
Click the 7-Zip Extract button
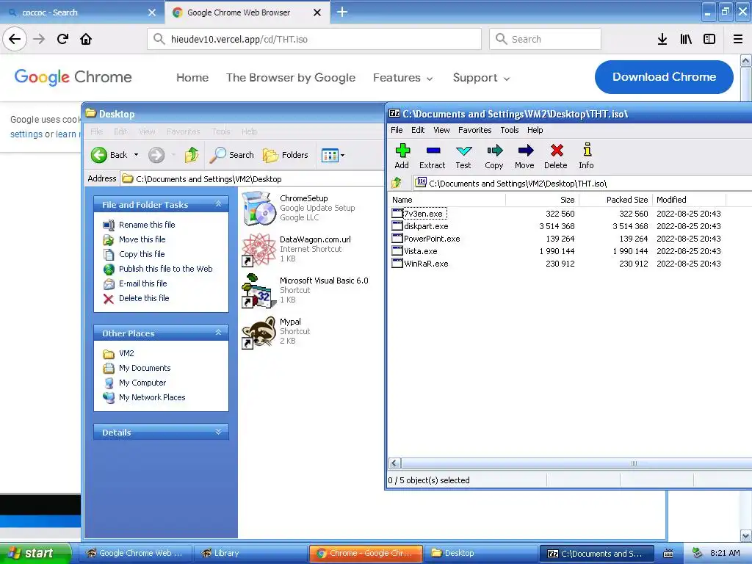pyautogui.click(x=432, y=156)
